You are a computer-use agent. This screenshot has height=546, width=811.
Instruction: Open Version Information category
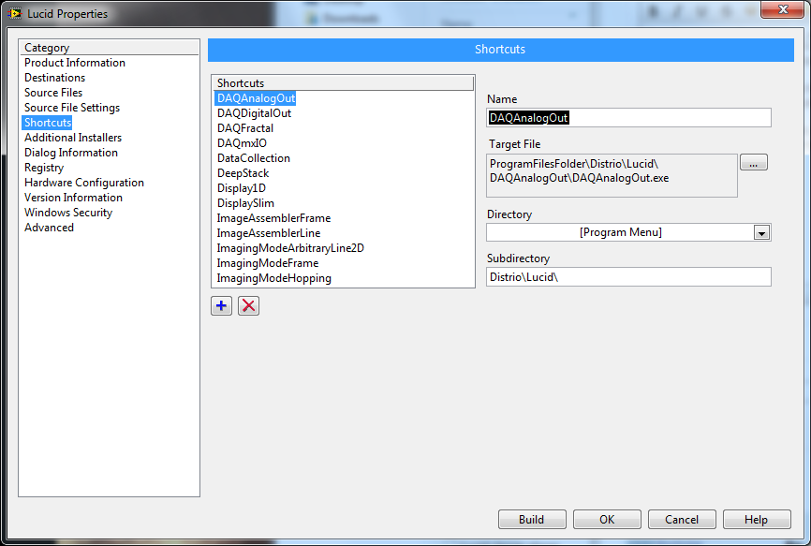click(x=73, y=198)
